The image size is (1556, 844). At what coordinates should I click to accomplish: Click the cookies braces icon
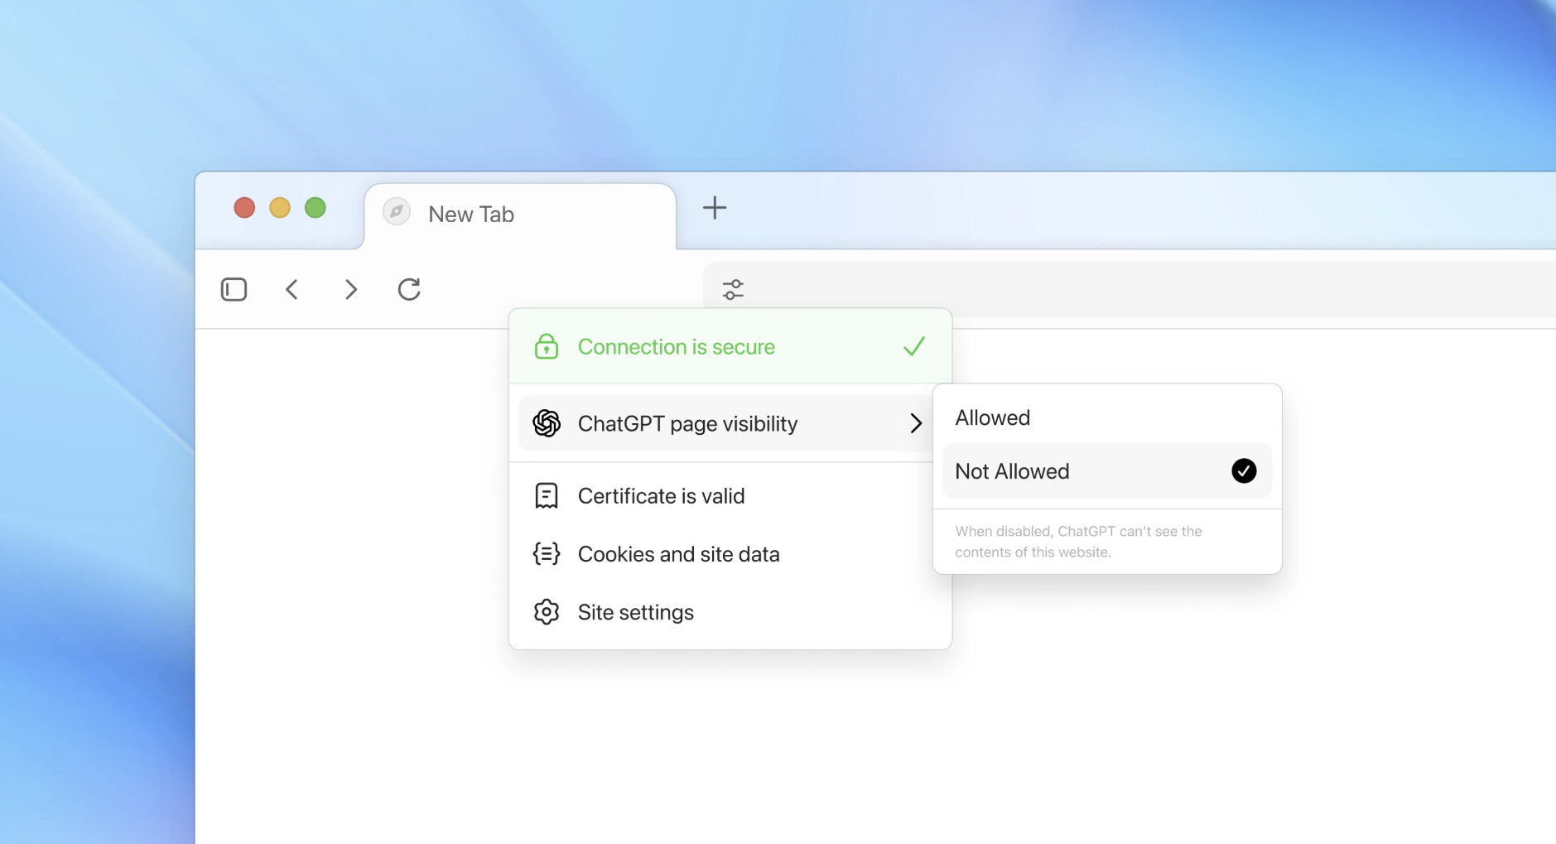[x=547, y=553]
